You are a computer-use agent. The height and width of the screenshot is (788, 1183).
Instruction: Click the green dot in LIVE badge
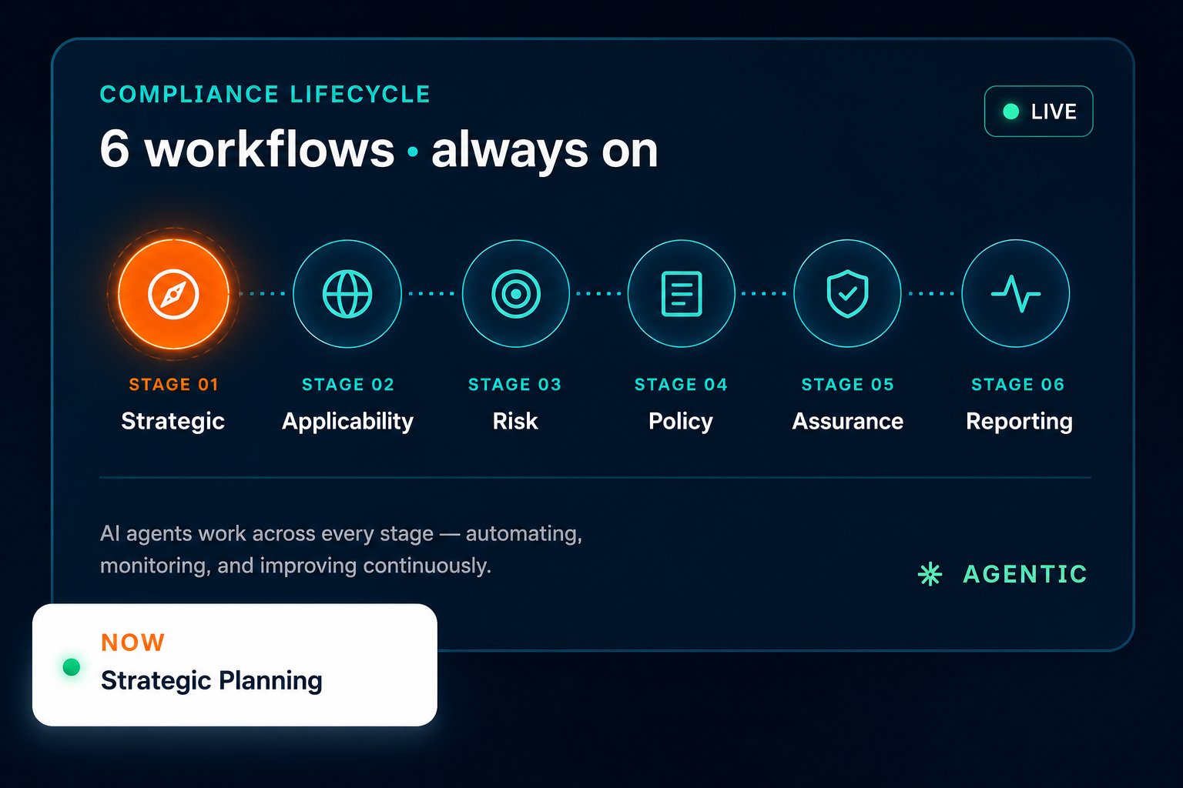pos(1011,112)
